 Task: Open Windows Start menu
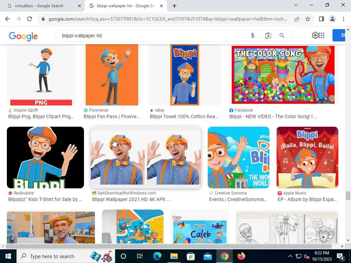click(8, 256)
